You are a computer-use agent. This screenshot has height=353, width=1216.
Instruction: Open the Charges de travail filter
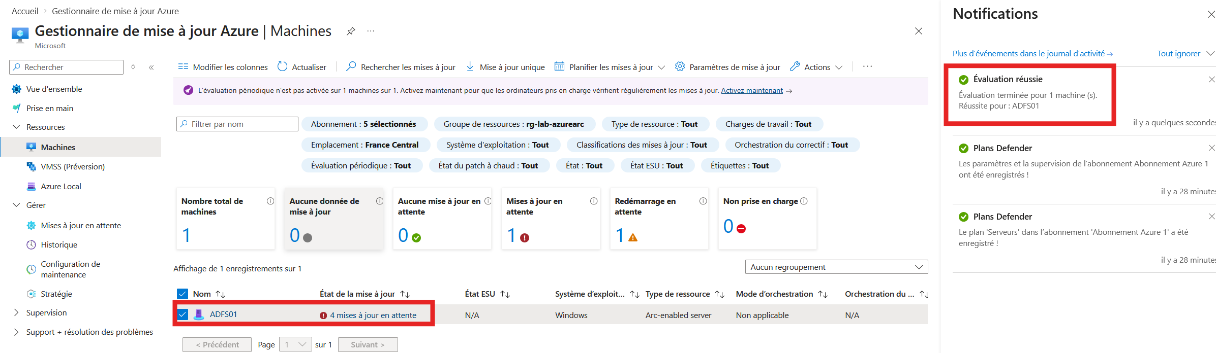769,124
